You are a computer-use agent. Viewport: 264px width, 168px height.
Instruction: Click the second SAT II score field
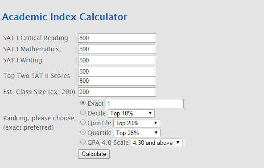point(117,81)
